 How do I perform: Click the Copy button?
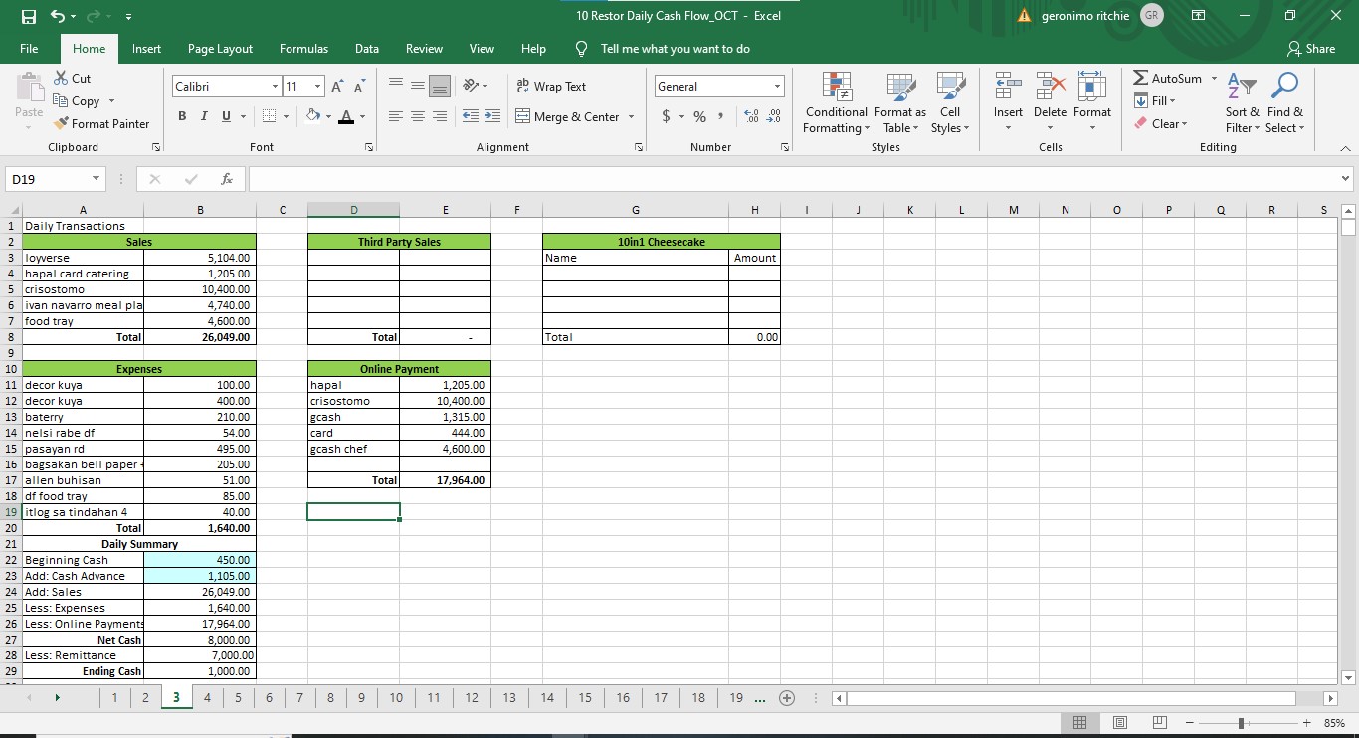point(77,101)
